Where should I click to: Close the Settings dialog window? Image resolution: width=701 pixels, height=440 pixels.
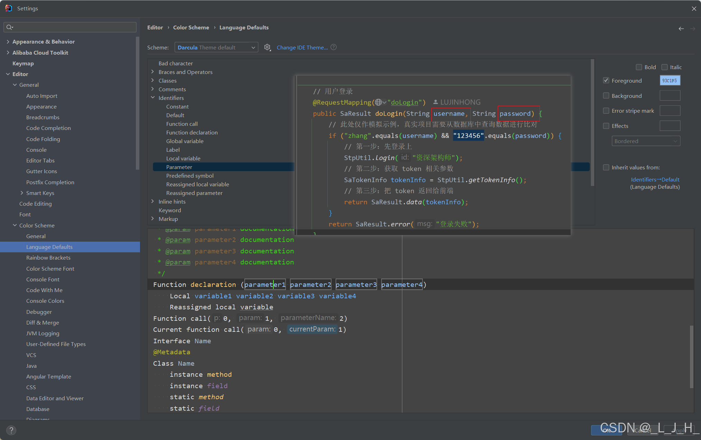tap(694, 9)
